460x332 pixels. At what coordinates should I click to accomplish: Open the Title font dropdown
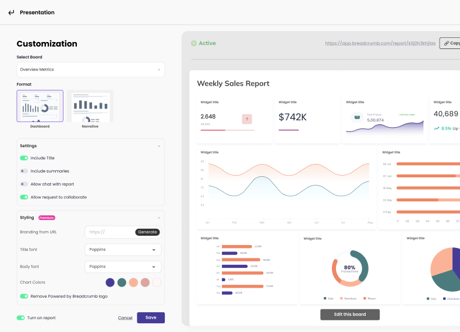pos(123,250)
